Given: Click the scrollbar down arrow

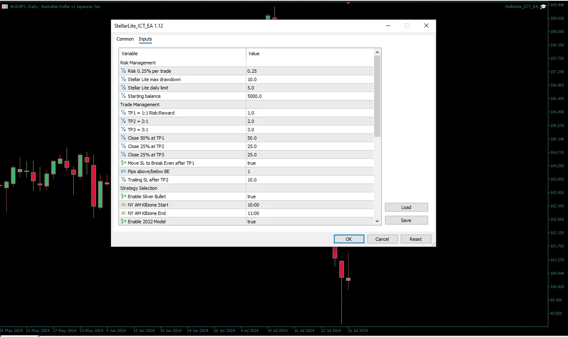Looking at the screenshot, I should (x=377, y=221).
